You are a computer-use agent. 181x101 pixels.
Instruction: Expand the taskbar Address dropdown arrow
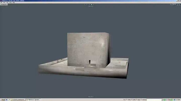point(162,100)
